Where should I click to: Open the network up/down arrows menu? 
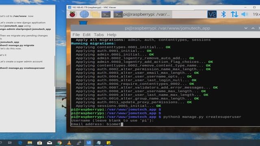[x=234, y=14]
